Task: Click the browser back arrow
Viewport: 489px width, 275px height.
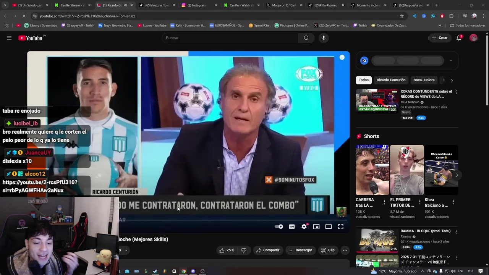Action: pyautogui.click(x=5, y=16)
